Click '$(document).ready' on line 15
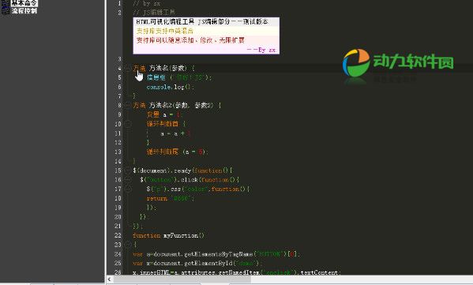Image resolution: width=473 pixels, height=285 pixels. [162, 171]
